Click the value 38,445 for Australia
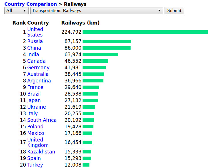The image size is (210, 168). (73, 74)
